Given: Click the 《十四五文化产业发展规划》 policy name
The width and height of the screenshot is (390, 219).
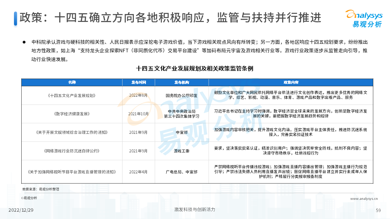Looking at the screenshot, I should pyautogui.click(x=72, y=96).
